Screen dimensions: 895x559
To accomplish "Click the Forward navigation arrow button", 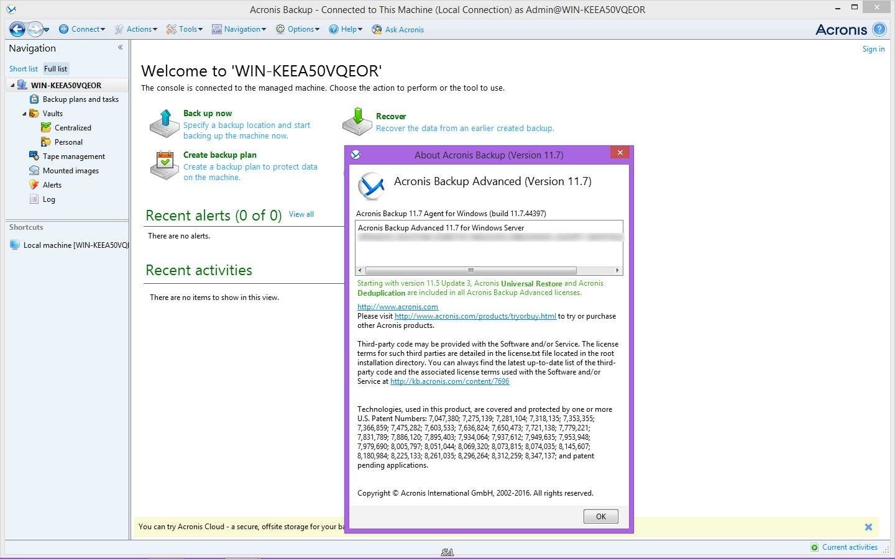I will coord(35,29).
